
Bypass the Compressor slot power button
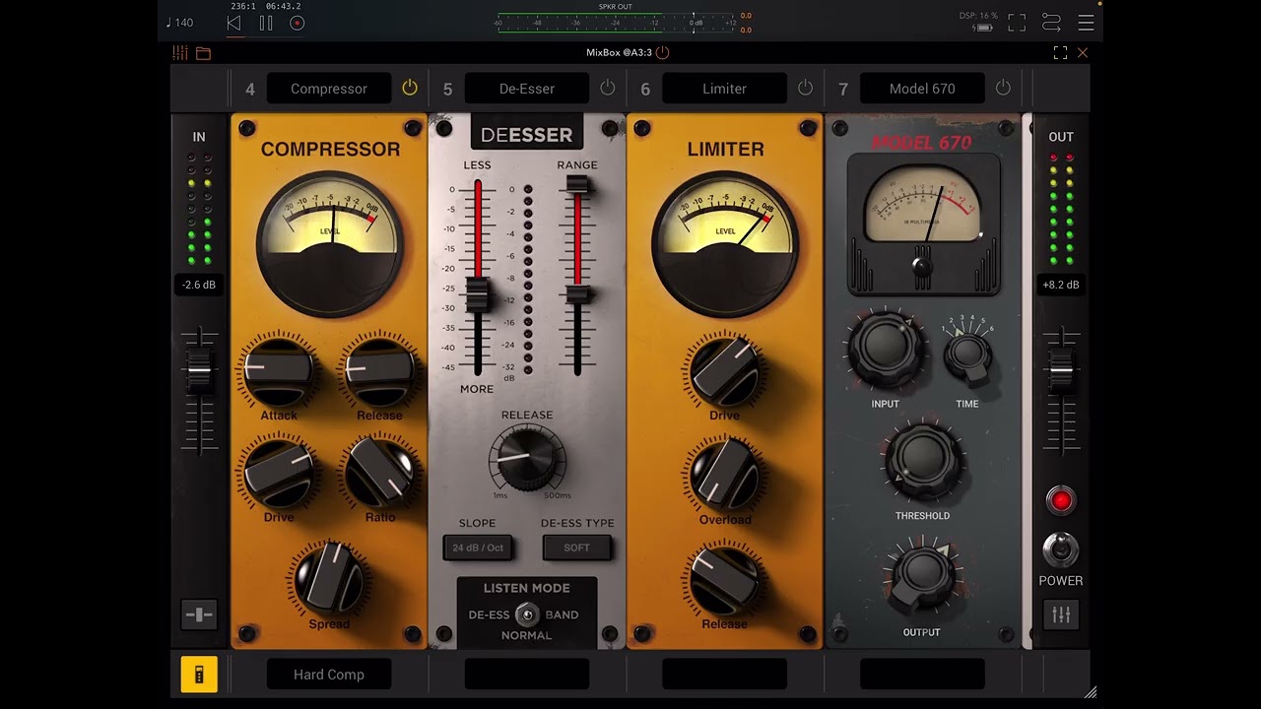410,89
